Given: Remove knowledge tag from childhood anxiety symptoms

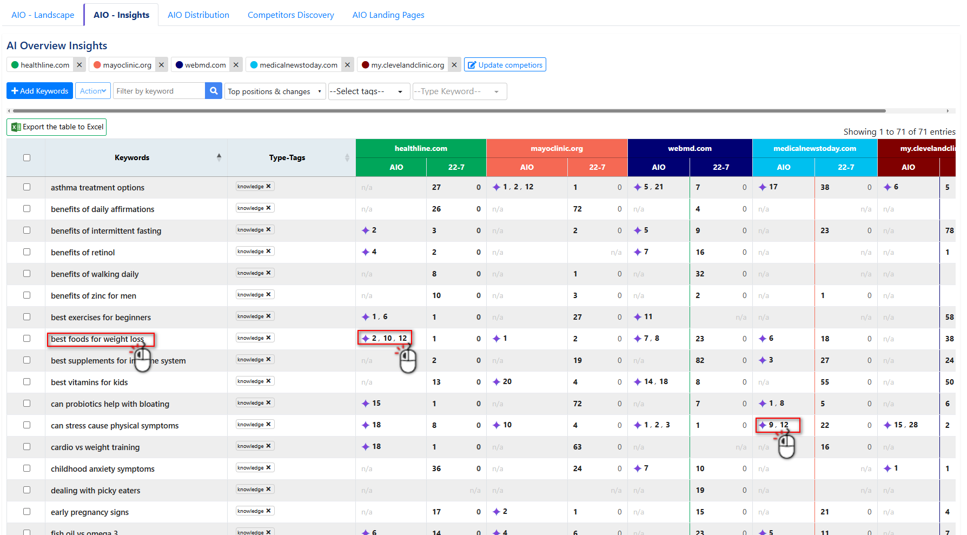Looking at the screenshot, I should [268, 467].
